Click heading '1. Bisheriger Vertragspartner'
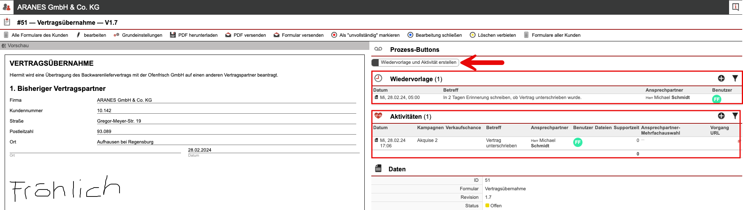Viewport: 743px width, 210px height. coord(58,89)
